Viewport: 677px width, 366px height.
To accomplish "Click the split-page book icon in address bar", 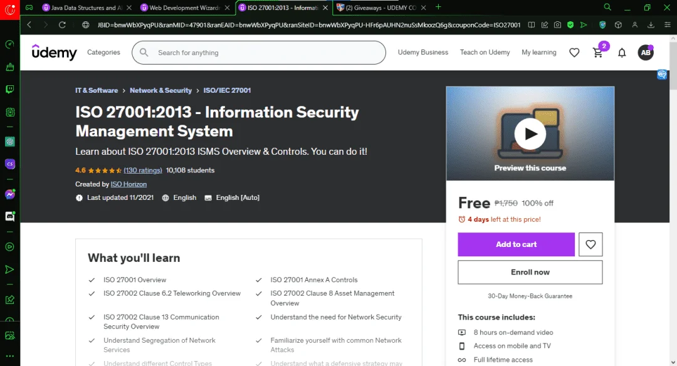I will tap(532, 25).
